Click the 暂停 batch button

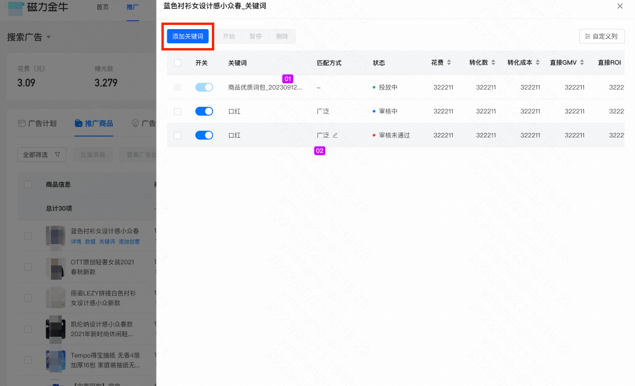click(x=256, y=36)
